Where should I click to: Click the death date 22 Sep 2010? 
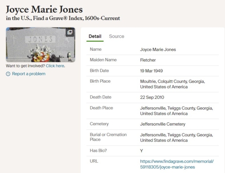tap(152, 97)
